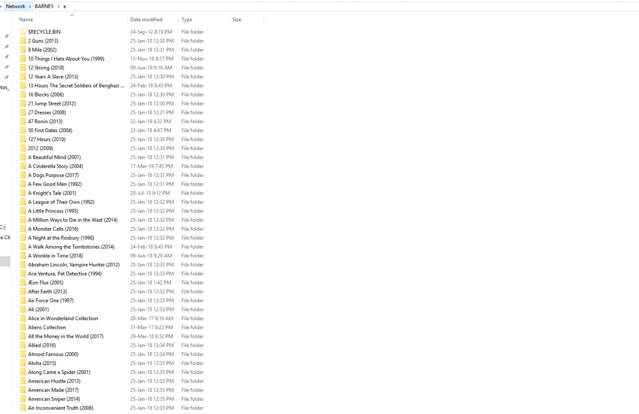Select Alice in Wonderland Collection folder name
639x414 pixels.
tap(63, 319)
